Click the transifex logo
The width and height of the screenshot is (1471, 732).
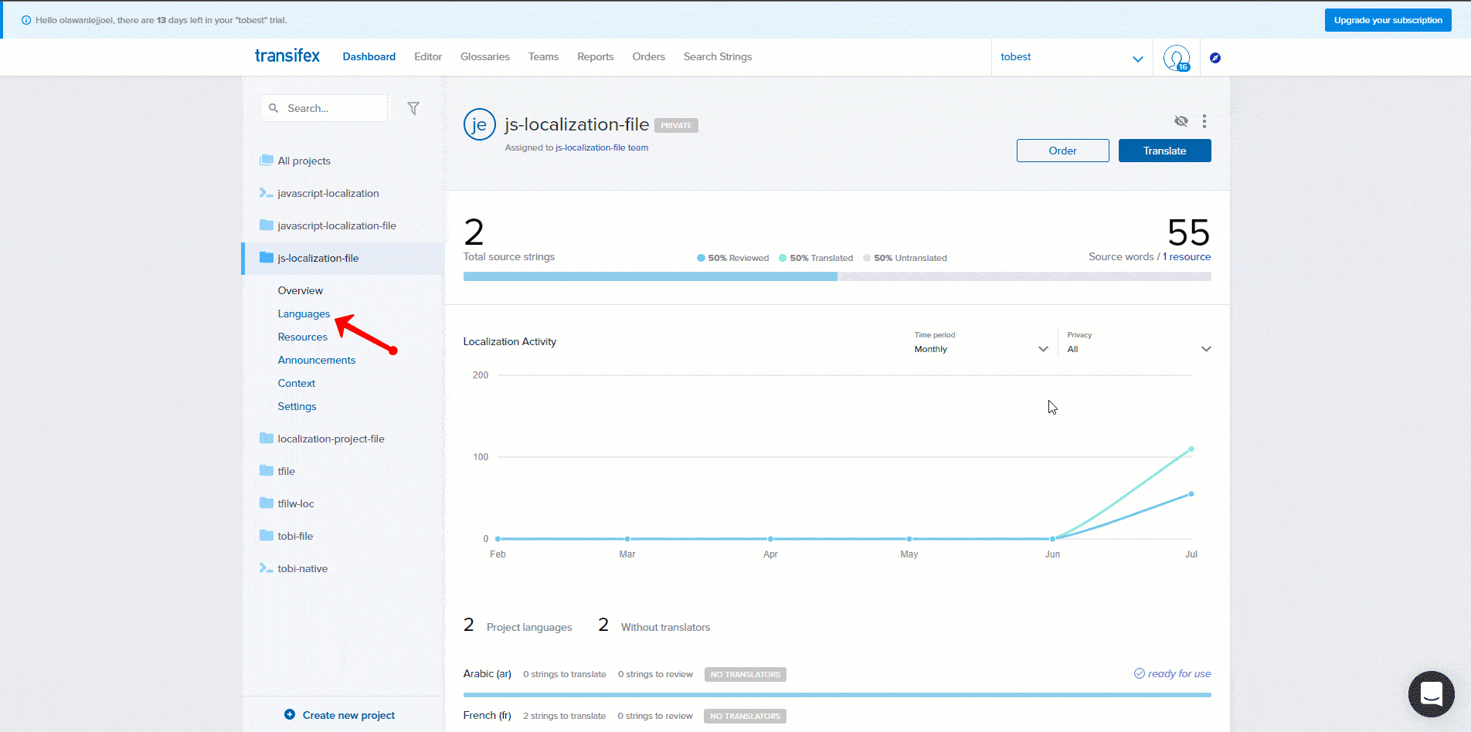point(287,56)
